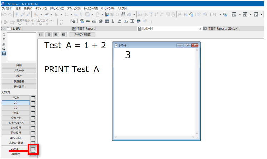Open the ファイル(F) menu
The height and width of the screenshot is (159, 267).
tap(7, 9)
